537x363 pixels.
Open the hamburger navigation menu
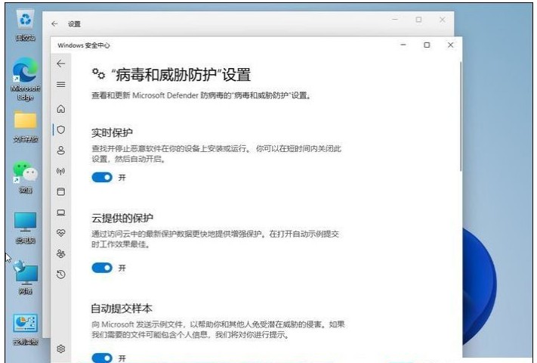pos(61,85)
